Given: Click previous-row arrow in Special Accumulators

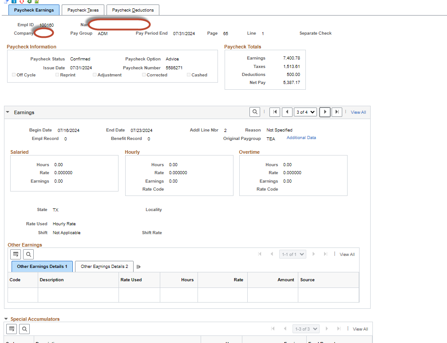Looking at the screenshot, I should point(285,329).
